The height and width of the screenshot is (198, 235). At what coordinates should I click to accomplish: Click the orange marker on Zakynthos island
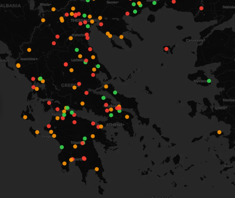point(37,132)
